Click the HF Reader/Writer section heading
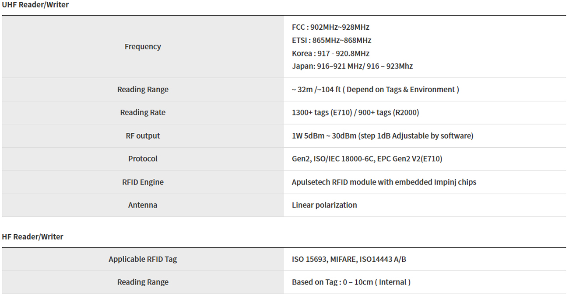 33,237
